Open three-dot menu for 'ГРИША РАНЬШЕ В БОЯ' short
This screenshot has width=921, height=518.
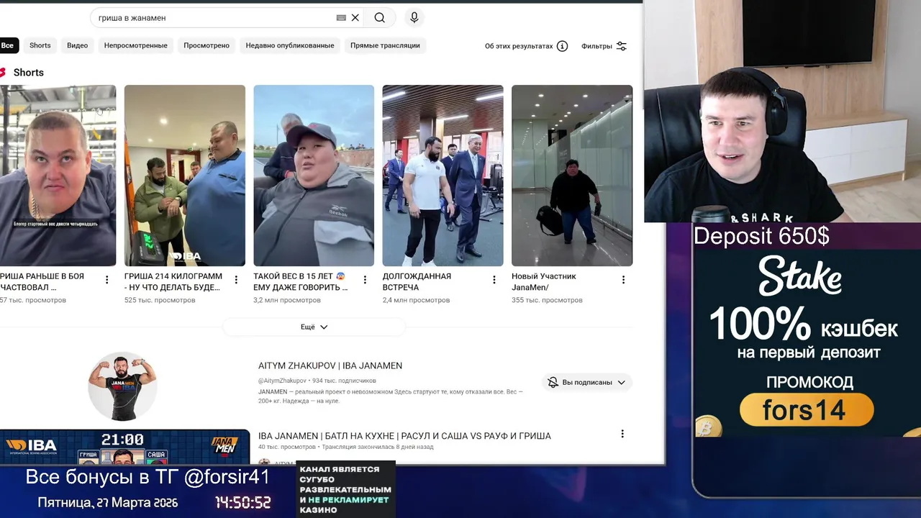pyautogui.click(x=106, y=280)
